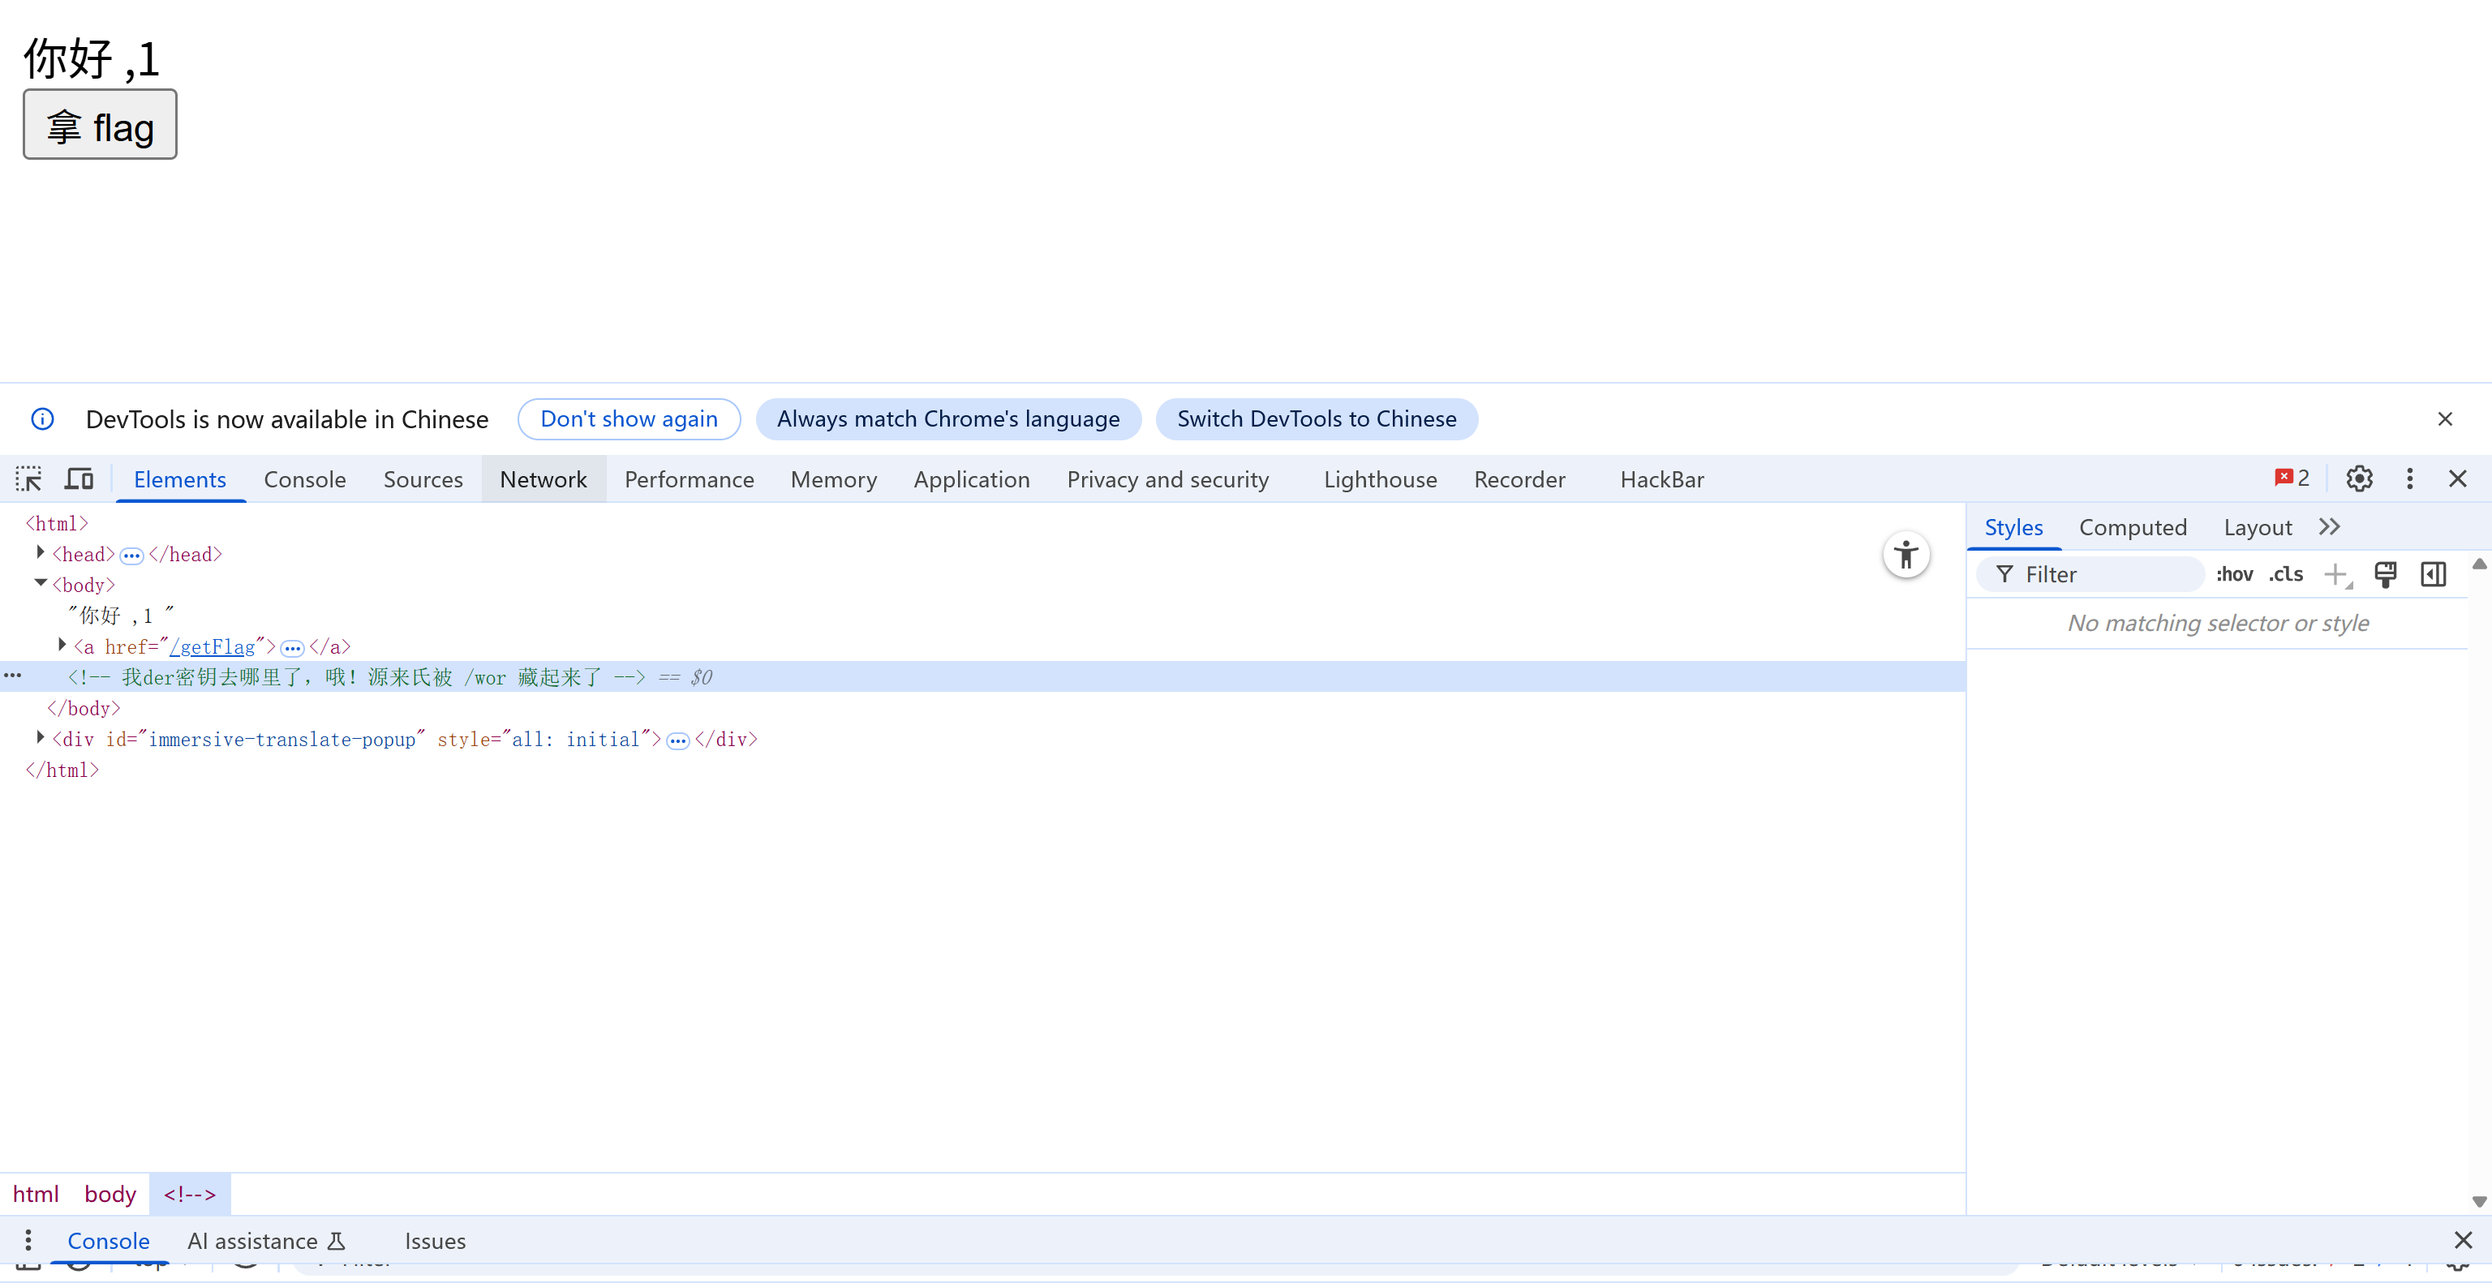Screen dimensions: 2492x1283
Task: Open the DevTools three-dot customize menu
Action: tap(2408, 478)
